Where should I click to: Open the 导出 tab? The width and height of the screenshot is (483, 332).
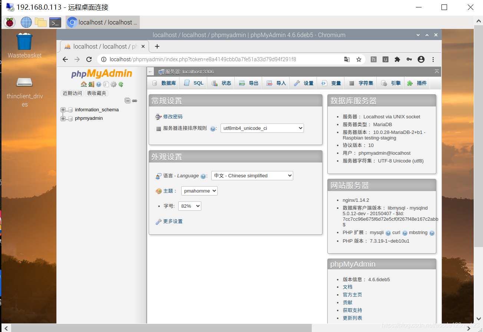pos(249,83)
